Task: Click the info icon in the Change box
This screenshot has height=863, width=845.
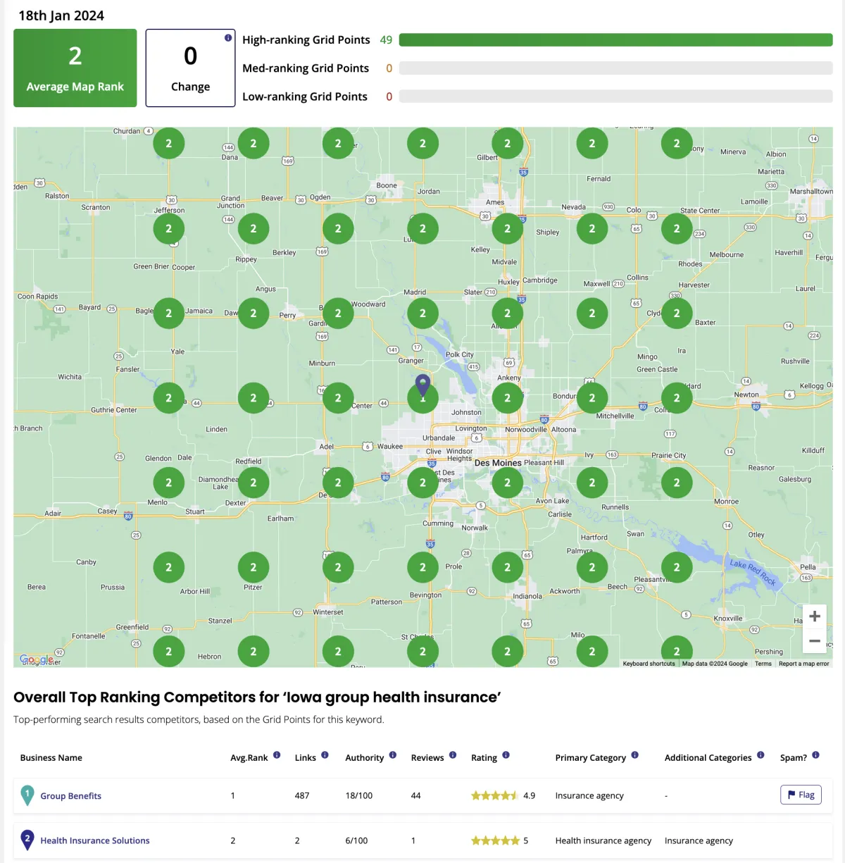Action: click(228, 38)
